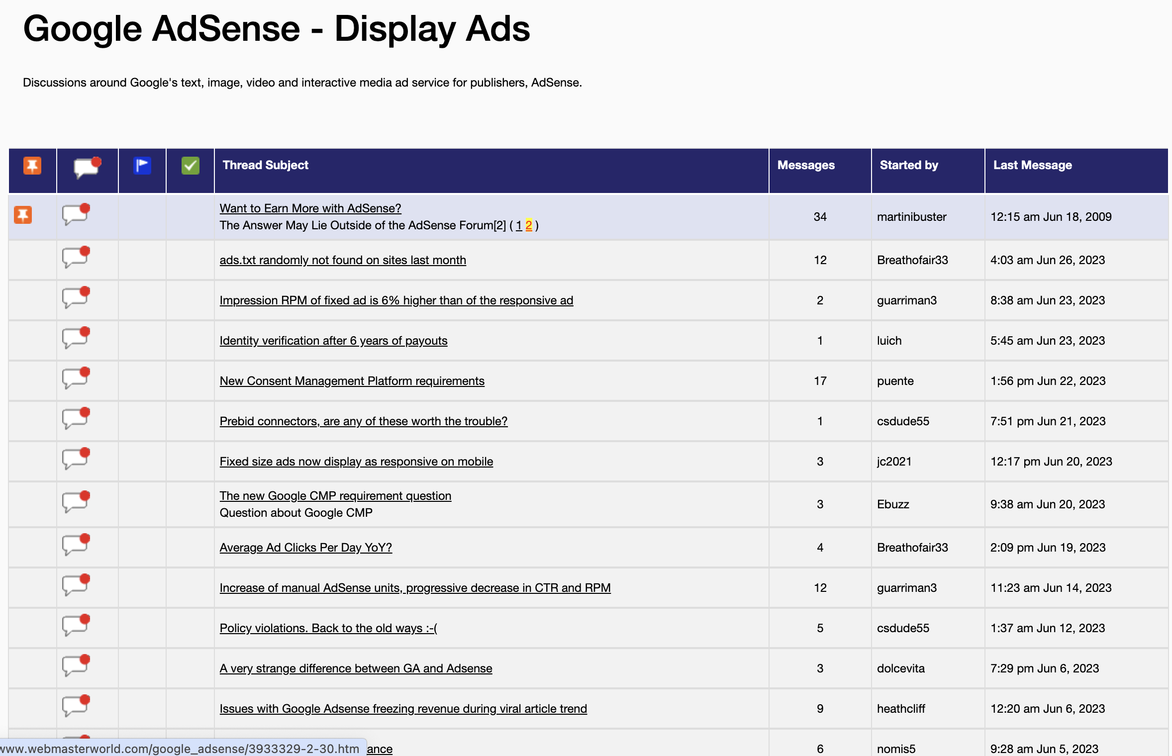The image size is (1172, 756).
Task: Click speech bubble icon for Google CMP requirement thread
Action: (76, 502)
